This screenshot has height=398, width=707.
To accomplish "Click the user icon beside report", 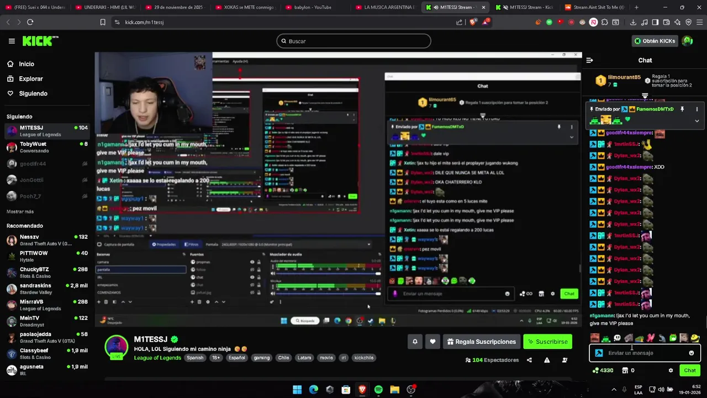I will point(564,360).
